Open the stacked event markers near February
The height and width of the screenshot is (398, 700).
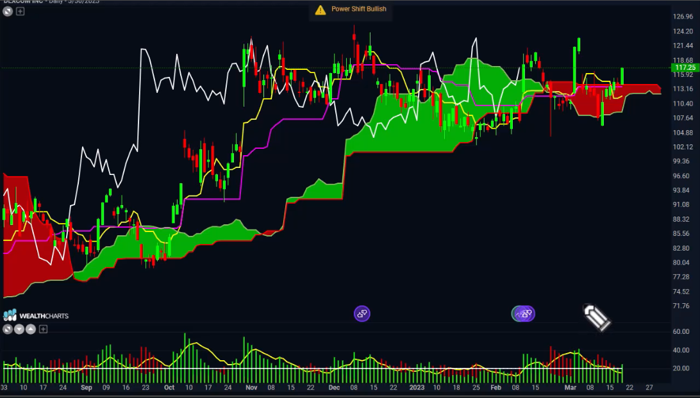pyautogui.click(x=523, y=313)
